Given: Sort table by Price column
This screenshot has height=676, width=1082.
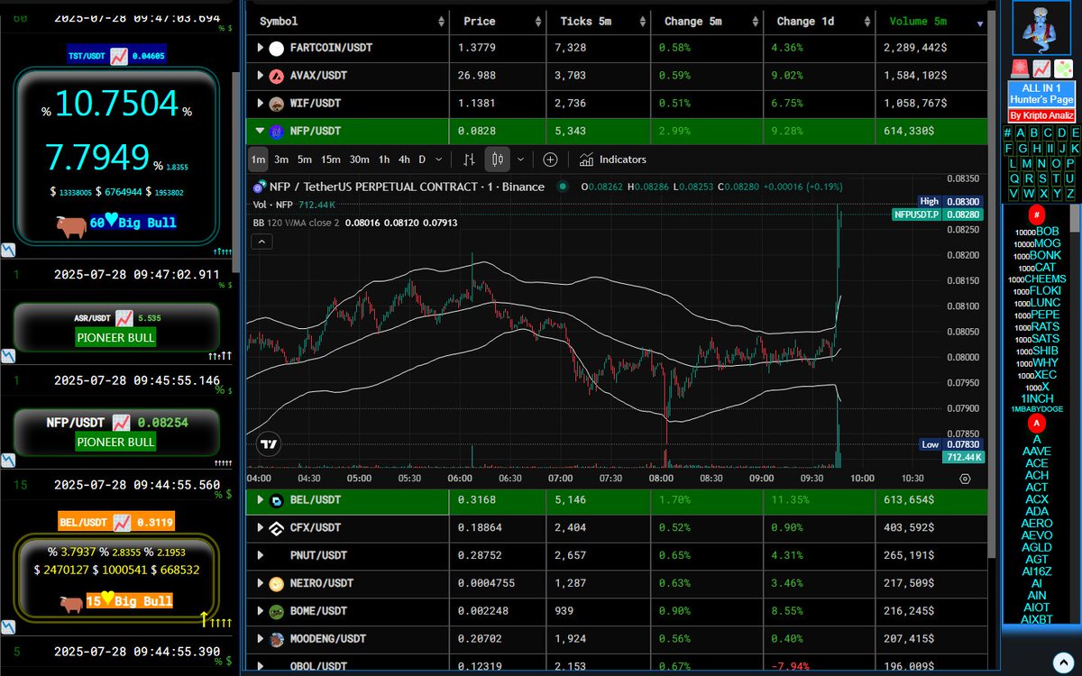Looking at the screenshot, I should click(498, 21).
